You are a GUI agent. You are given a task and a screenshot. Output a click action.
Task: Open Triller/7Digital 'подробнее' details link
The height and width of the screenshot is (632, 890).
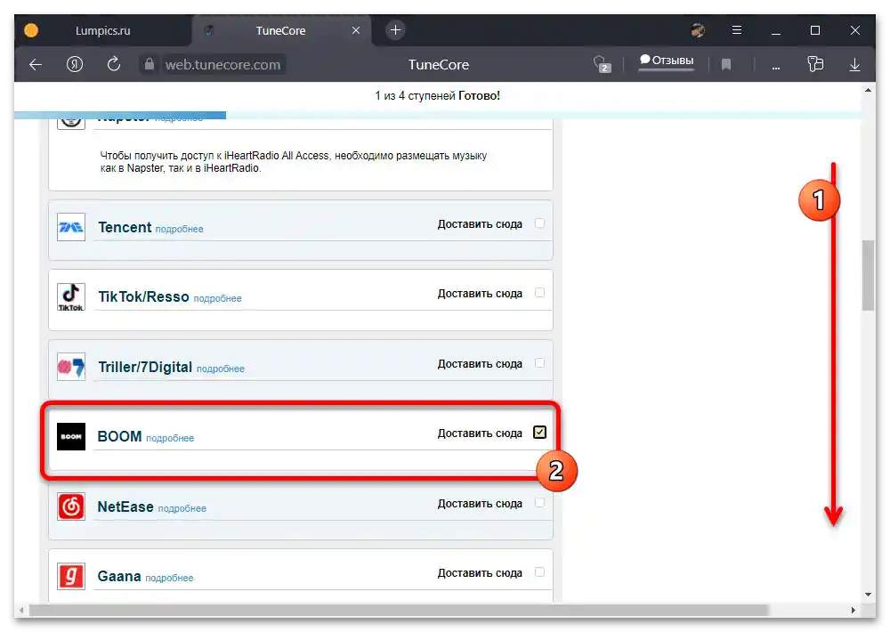pyautogui.click(x=220, y=369)
